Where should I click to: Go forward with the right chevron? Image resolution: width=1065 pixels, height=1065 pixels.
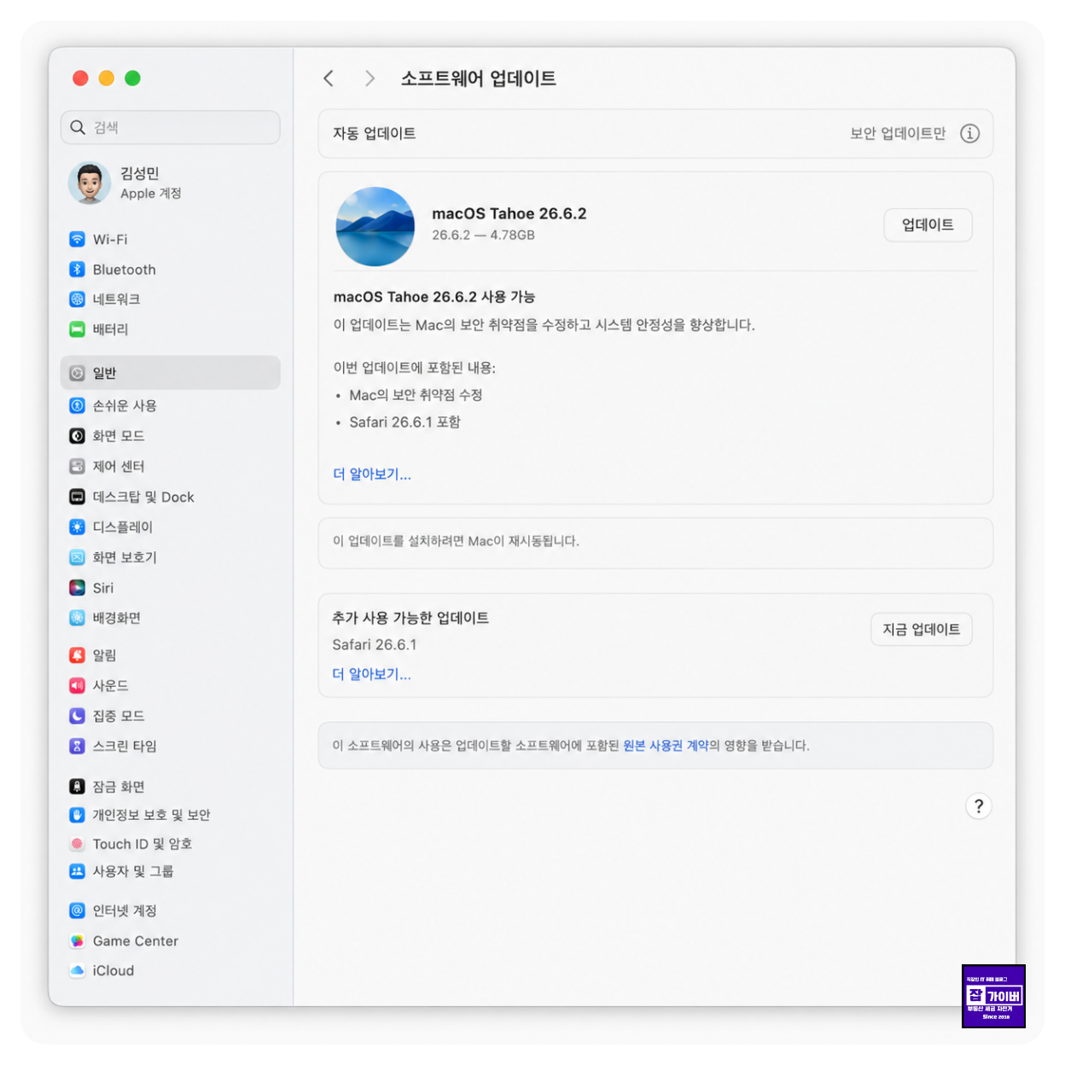370,79
